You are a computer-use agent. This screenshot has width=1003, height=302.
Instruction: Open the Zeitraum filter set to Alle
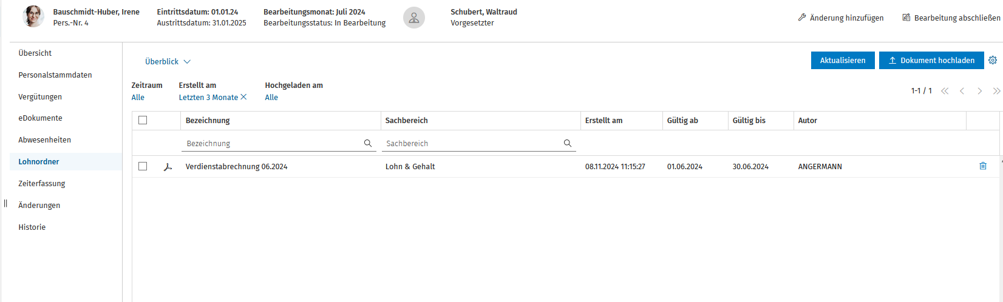click(138, 97)
